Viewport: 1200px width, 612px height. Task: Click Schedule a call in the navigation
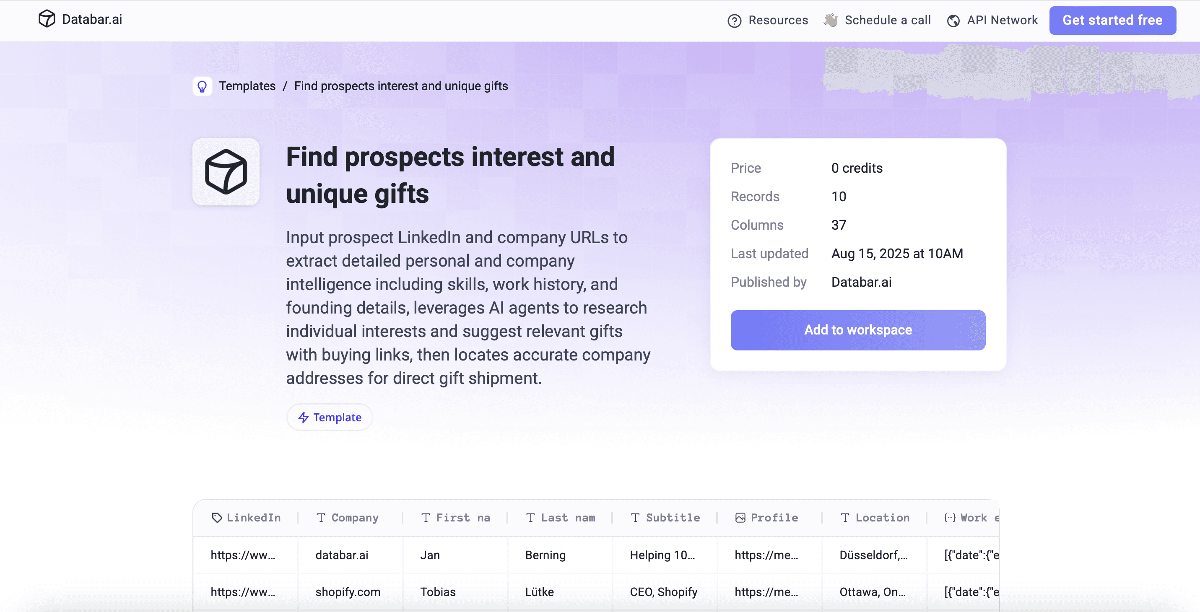pyautogui.click(x=888, y=20)
